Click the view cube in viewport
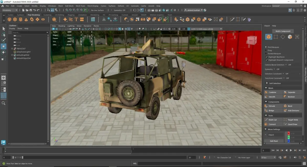Screen dimensions: 307x167 (x=251, y=40)
